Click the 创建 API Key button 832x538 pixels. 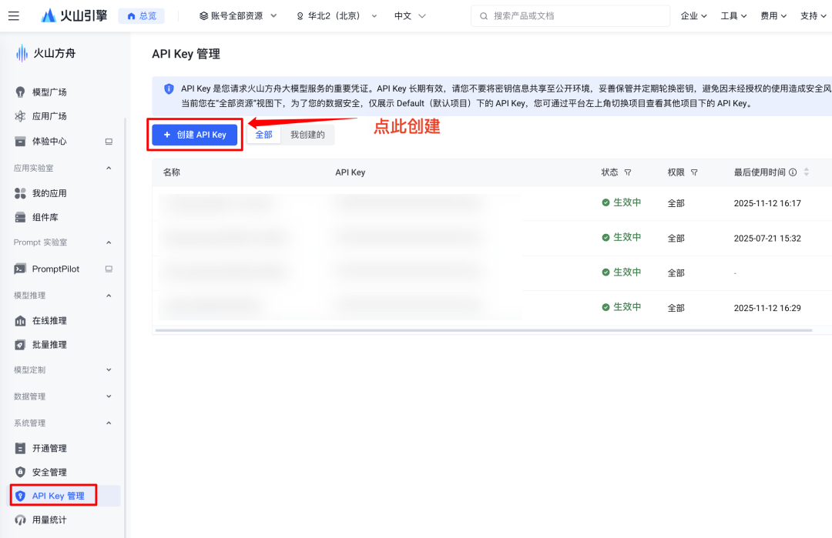[x=194, y=134]
